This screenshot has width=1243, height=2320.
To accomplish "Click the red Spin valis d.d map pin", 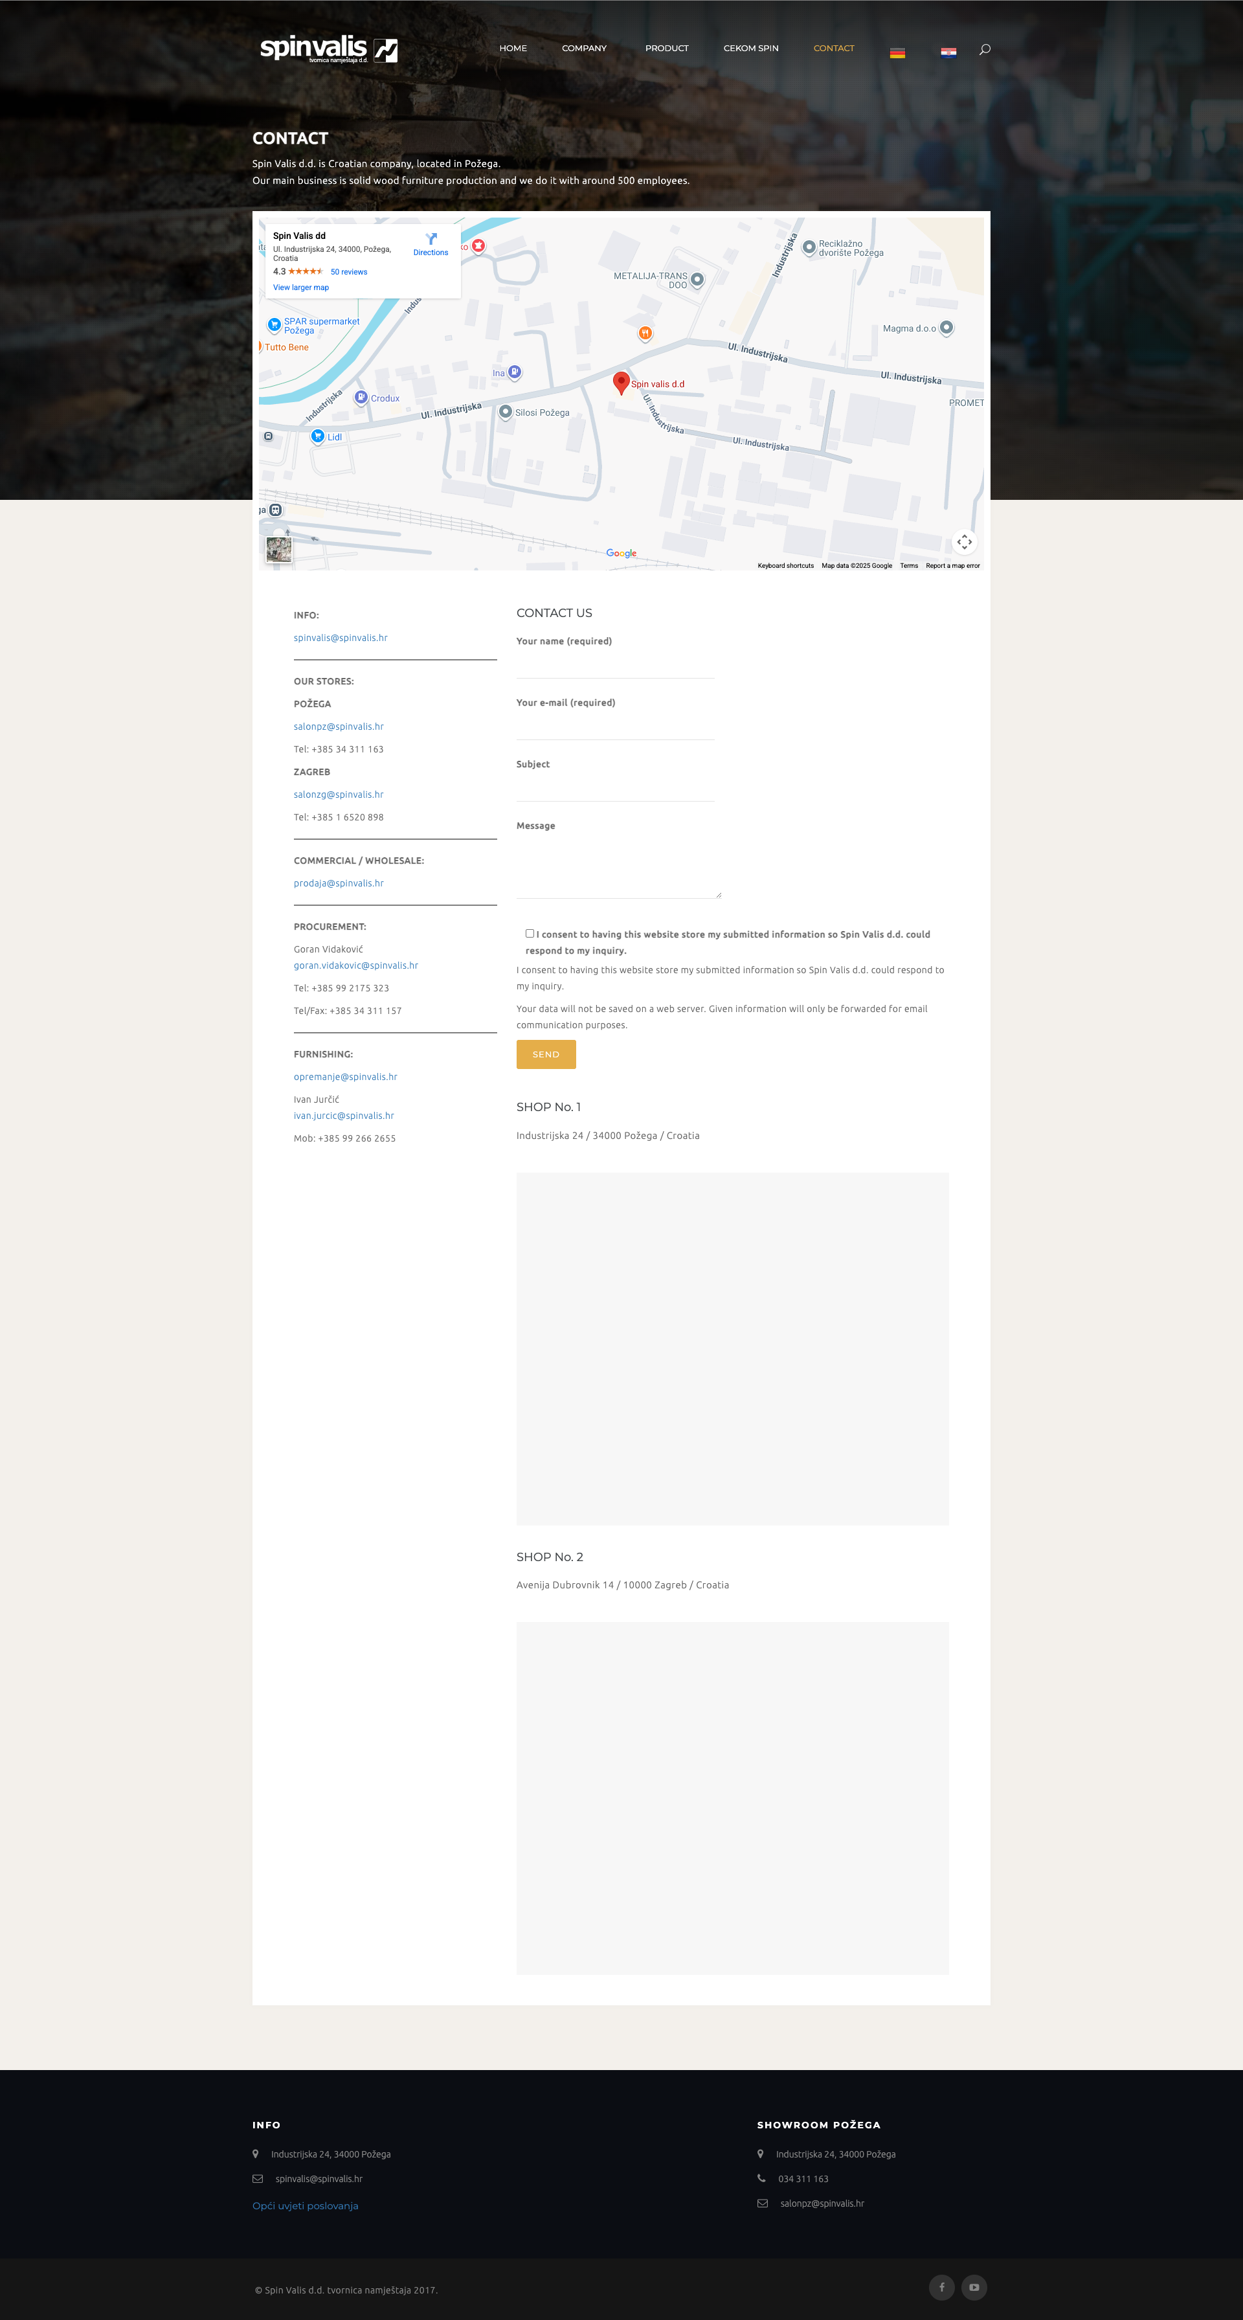I will point(621,382).
